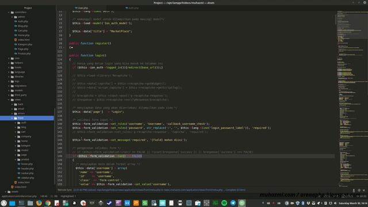Click the settings icon in Remote Sync bar
The height and width of the screenshot is (207, 368).
coord(359,190)
